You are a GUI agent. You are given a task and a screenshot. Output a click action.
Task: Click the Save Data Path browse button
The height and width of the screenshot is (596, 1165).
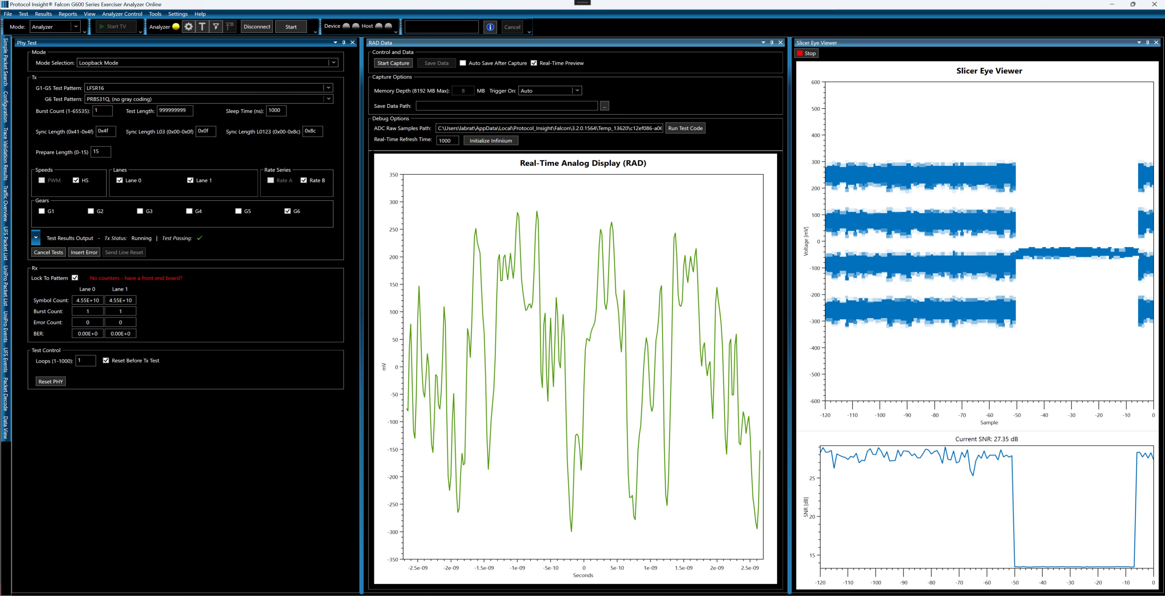pyautogui.click(x=605, y=106)
